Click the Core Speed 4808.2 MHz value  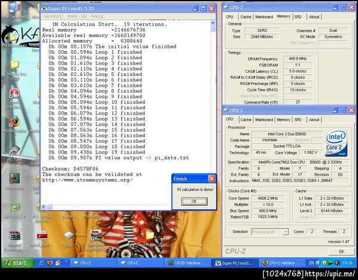click(268, 198)
